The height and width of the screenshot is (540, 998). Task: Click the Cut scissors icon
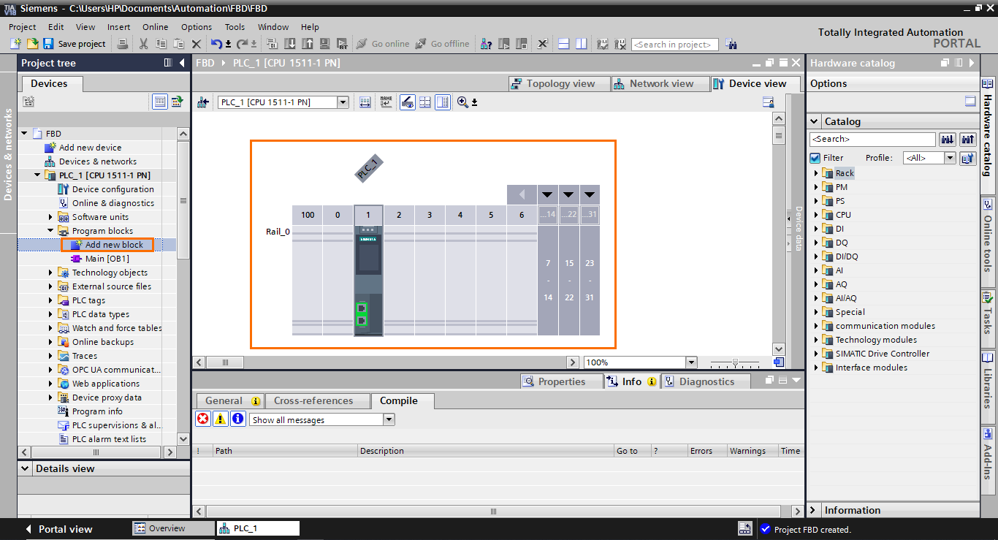click(x=143, y=44)
